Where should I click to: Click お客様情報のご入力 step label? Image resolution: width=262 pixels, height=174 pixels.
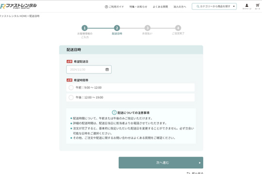click(x=85, y=35)
